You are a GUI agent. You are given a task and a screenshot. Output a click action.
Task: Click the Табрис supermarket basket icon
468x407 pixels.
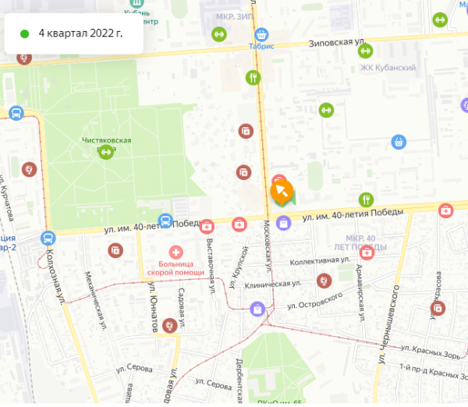261,35
